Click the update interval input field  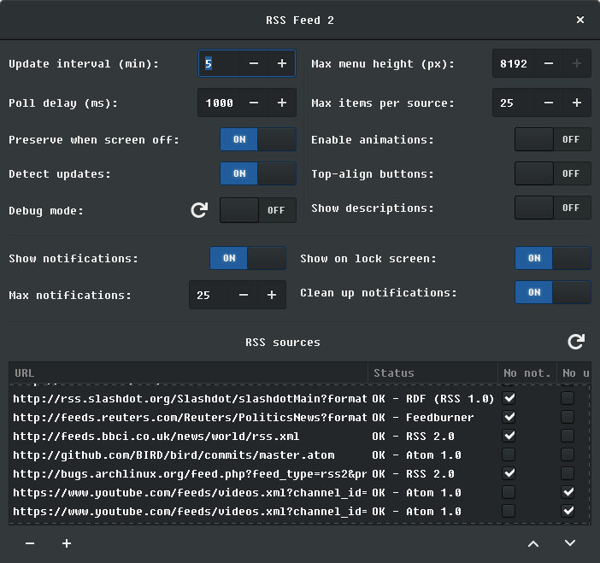(220, 63)
